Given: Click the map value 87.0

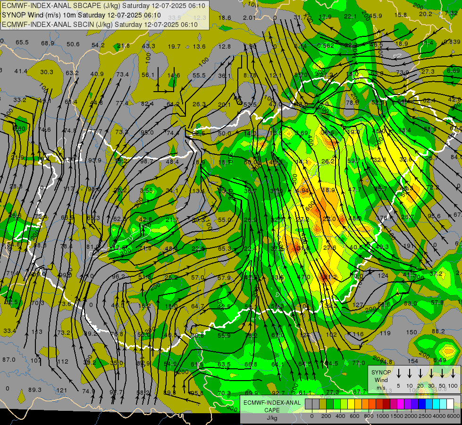Looking at the screenshot, I should 9,359.
